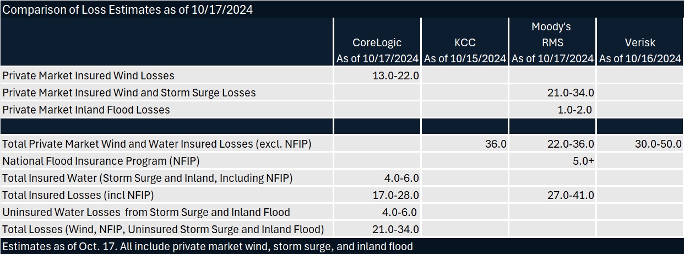Click the 'Estimates as of Oct. 17' footnote

207,246
